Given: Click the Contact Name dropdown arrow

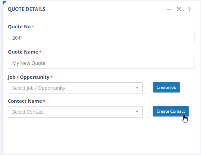Looking at the screenshot, I should pyautogui.click(x=137, y=112).
